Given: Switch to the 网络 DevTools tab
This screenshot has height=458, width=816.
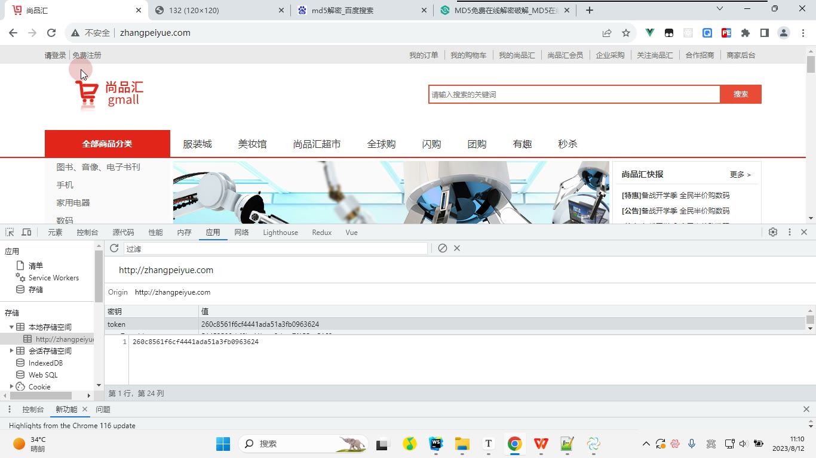Looking at the screenshot, I should 241,233.
